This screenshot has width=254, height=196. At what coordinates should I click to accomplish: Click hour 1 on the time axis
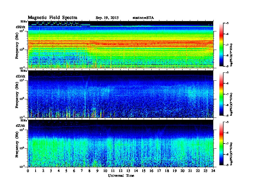click(x=36, y=171)
